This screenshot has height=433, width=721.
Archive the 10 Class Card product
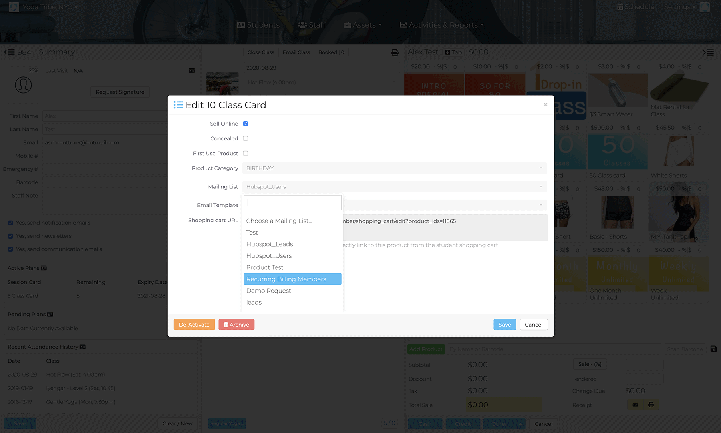[236, 325]
